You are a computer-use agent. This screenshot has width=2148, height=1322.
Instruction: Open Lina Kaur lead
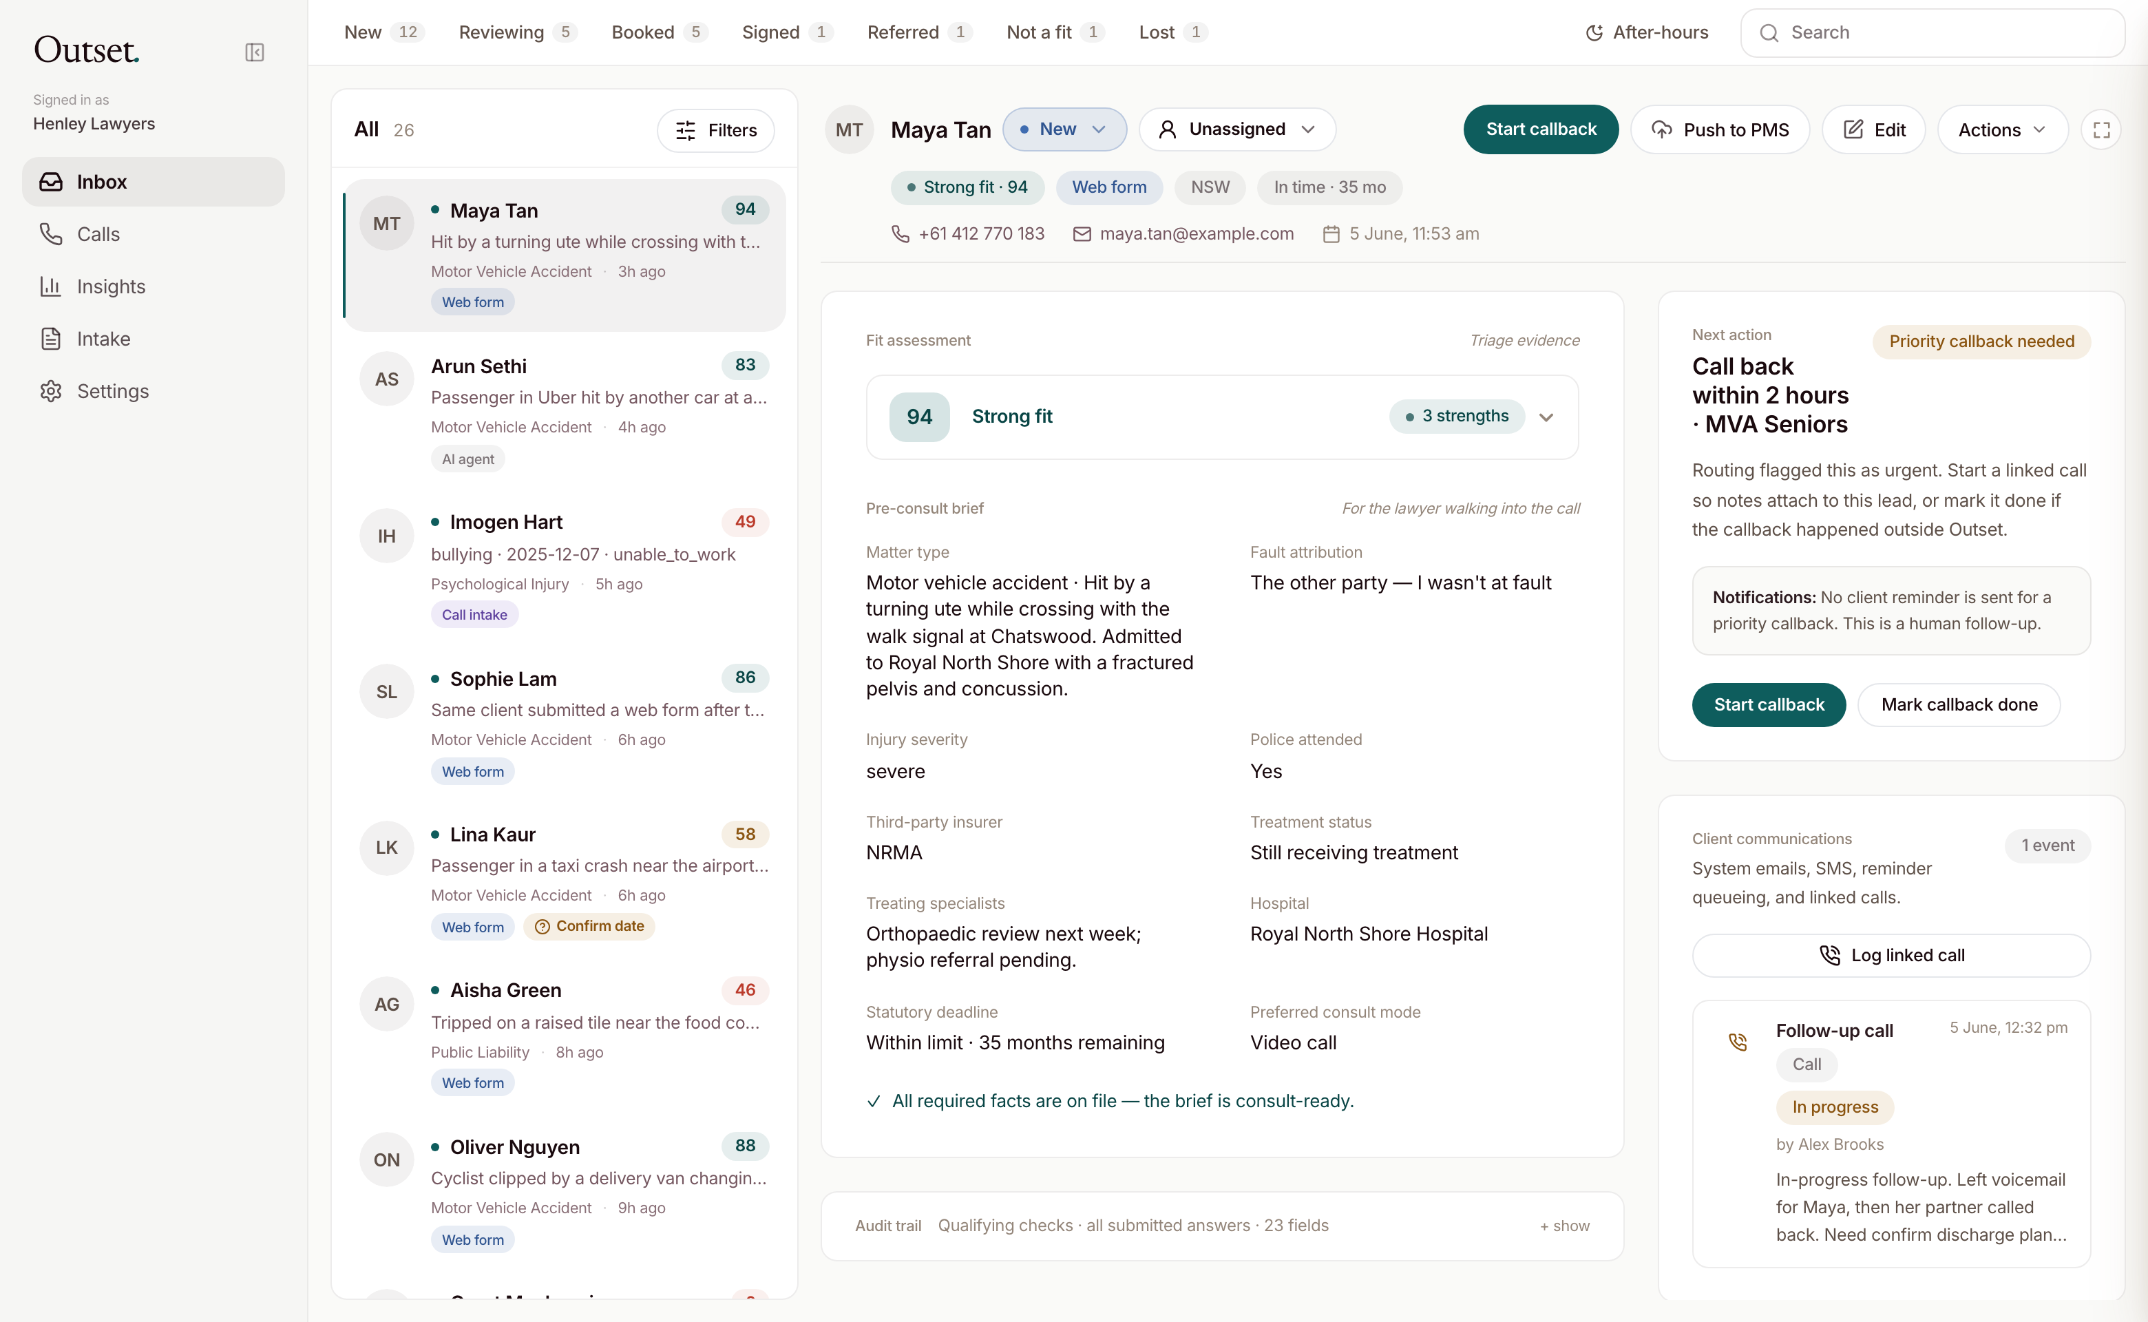tap(564, 879)
